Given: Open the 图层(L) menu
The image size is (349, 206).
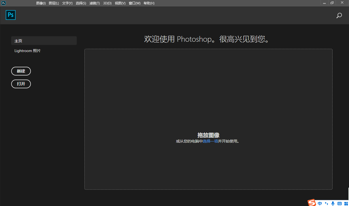Looking at the screenshot, I should [x=54, y=3].
